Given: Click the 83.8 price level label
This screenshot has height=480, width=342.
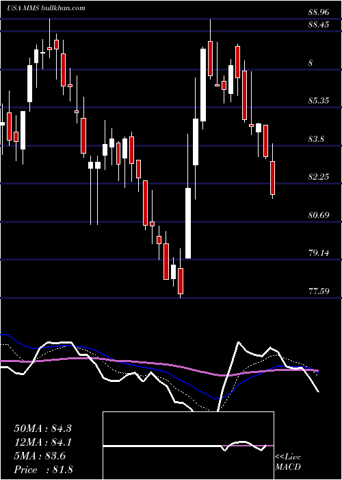Looking at the screenshot, I should coord(316,139).
